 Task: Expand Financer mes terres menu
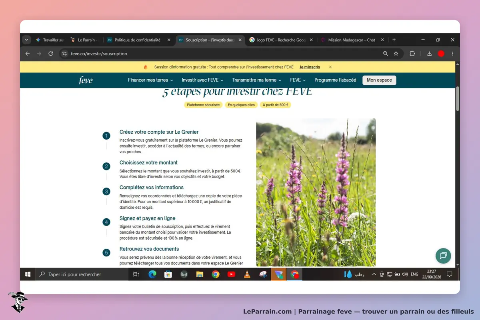click(x=150, y=80)
